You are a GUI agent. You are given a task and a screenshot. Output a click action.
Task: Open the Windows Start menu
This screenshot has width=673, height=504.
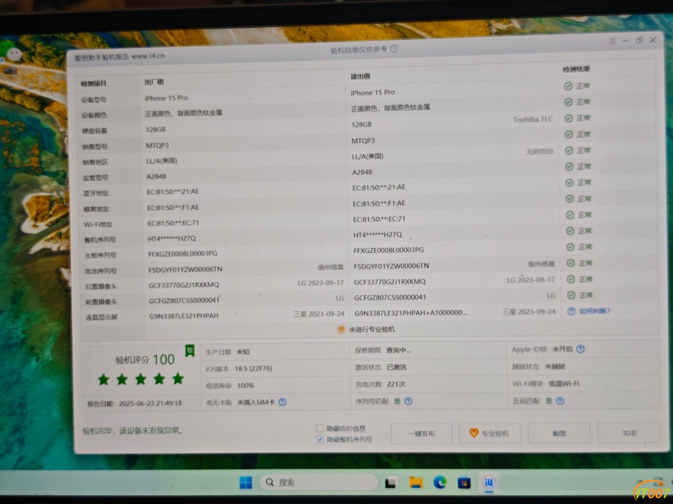point(246,482)
